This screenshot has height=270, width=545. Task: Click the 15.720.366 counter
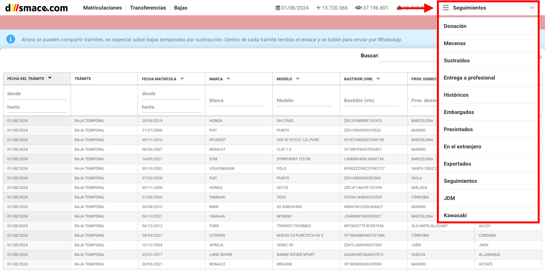point(335,8)
